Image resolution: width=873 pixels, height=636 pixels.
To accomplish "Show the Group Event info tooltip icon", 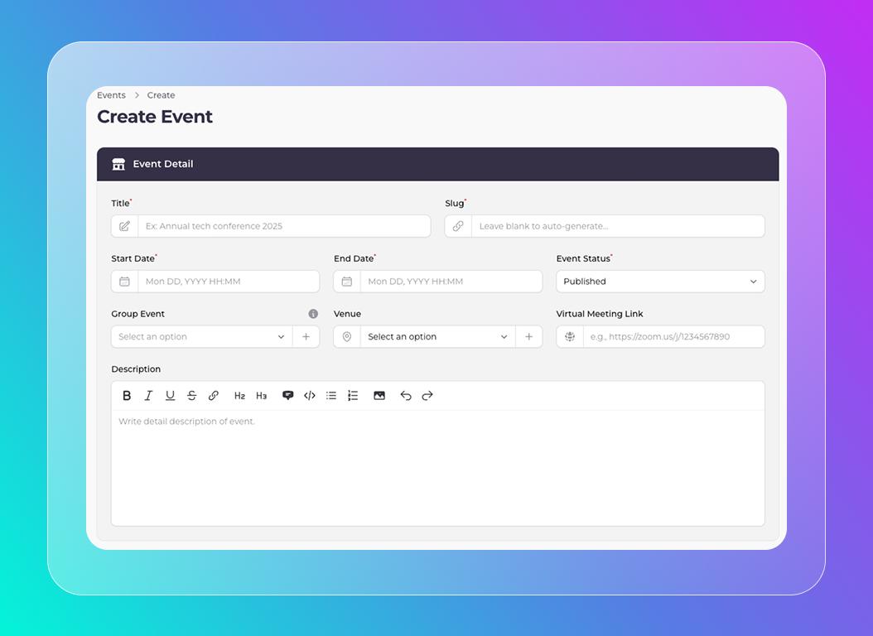I will click(x=313, y=314).
